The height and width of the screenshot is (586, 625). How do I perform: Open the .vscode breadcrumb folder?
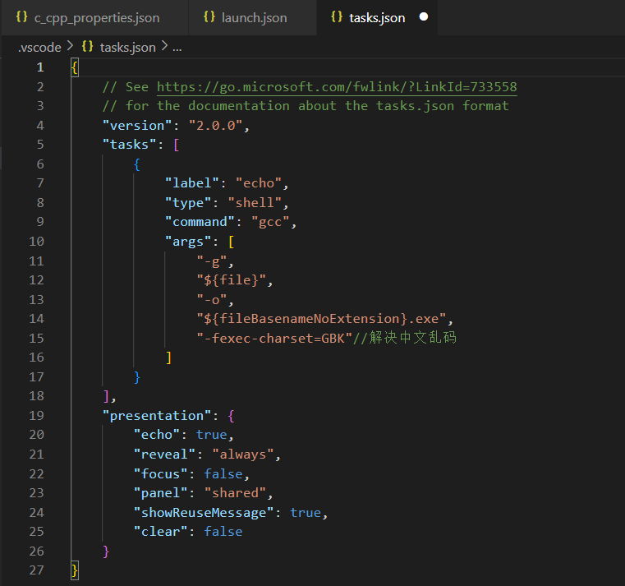(39, 48)
